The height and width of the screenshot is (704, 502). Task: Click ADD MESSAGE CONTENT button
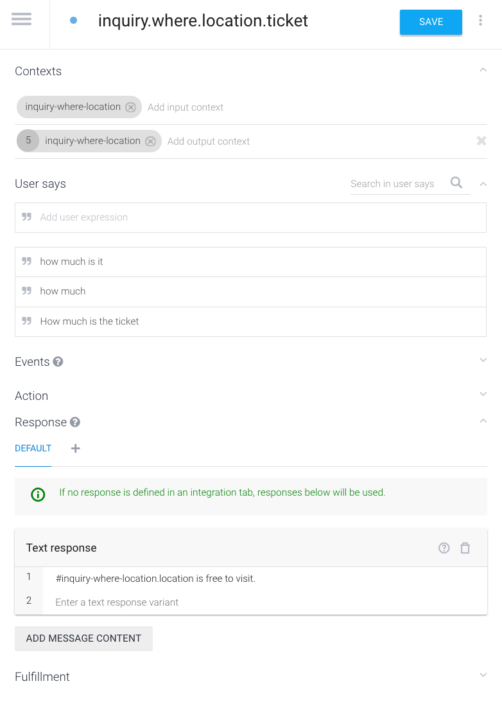[83, 638]
